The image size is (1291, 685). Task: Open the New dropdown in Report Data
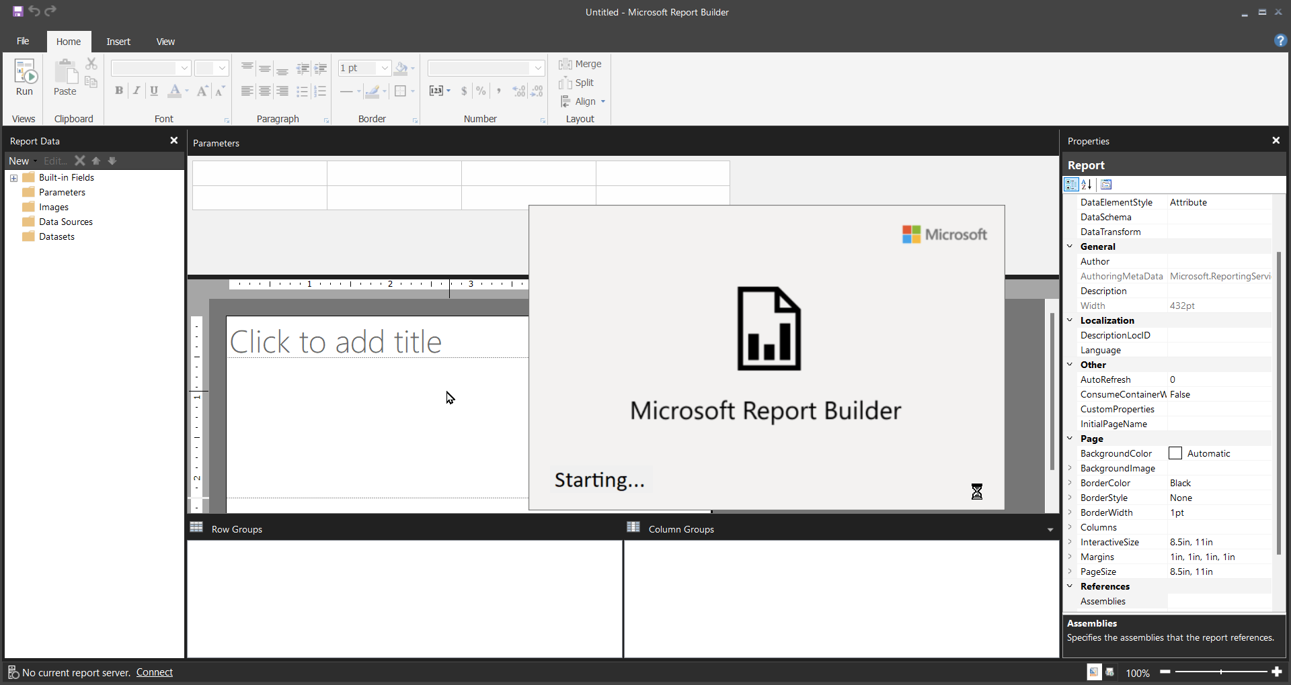coord(22,161)
